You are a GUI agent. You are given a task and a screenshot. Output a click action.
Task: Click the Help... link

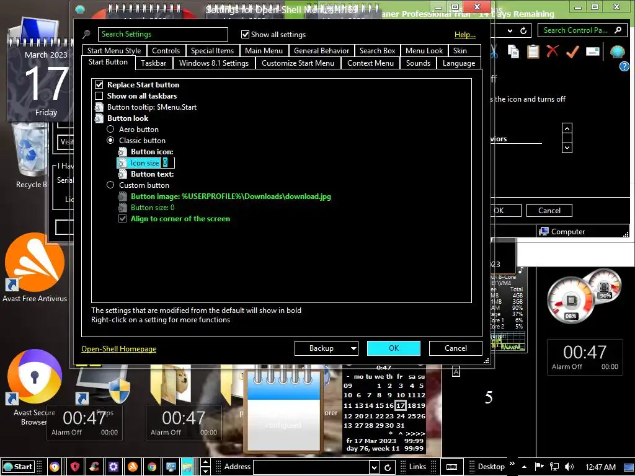465,35
